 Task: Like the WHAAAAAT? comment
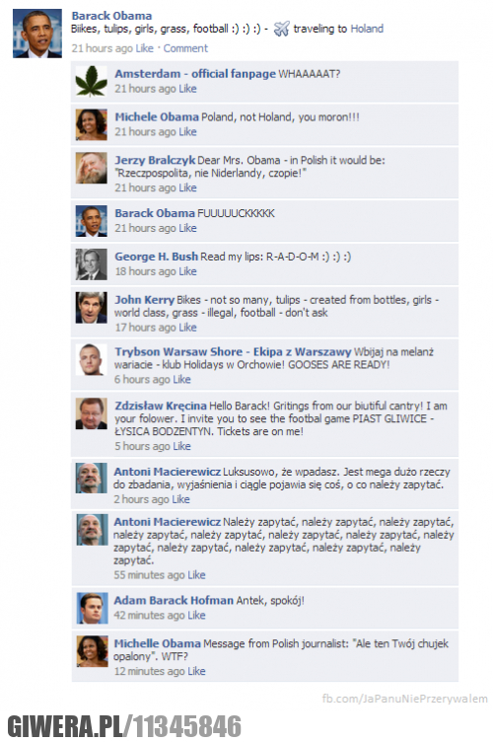pyautogui.click(x=187, y=89)
